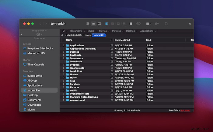Click the Buy Now! link
Image resolution: width=213 pixels, height=132 pixels.
[185, 111]
